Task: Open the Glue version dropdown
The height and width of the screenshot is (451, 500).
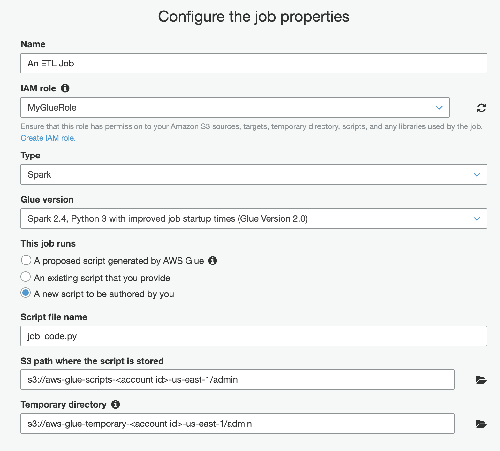Action: (254, 218)
